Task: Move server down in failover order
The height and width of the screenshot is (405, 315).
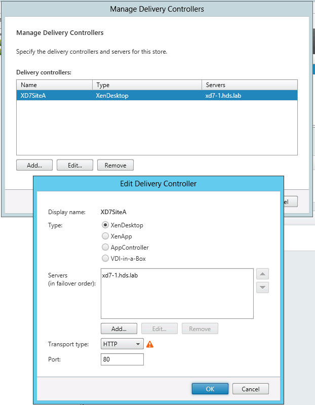Action: pyautogui.click(x=262, y=288)
